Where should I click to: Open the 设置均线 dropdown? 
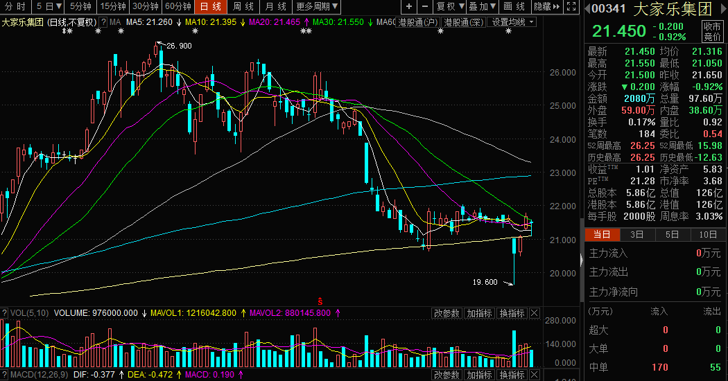pyautogui.click(x=513, y=22)
